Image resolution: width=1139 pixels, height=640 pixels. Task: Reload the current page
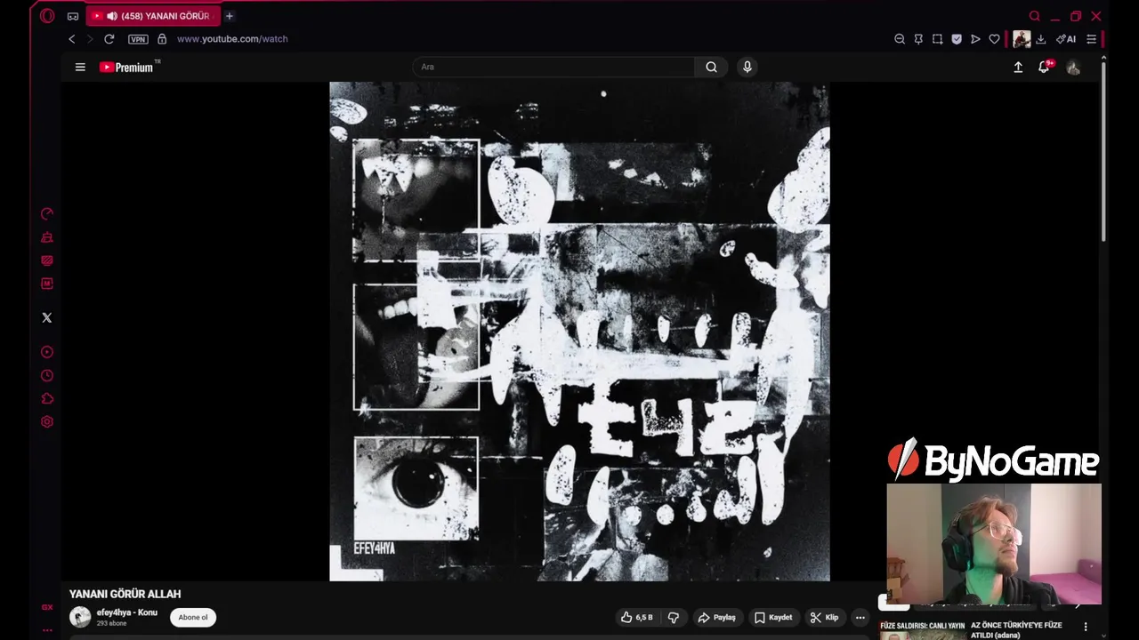[109, 39]
